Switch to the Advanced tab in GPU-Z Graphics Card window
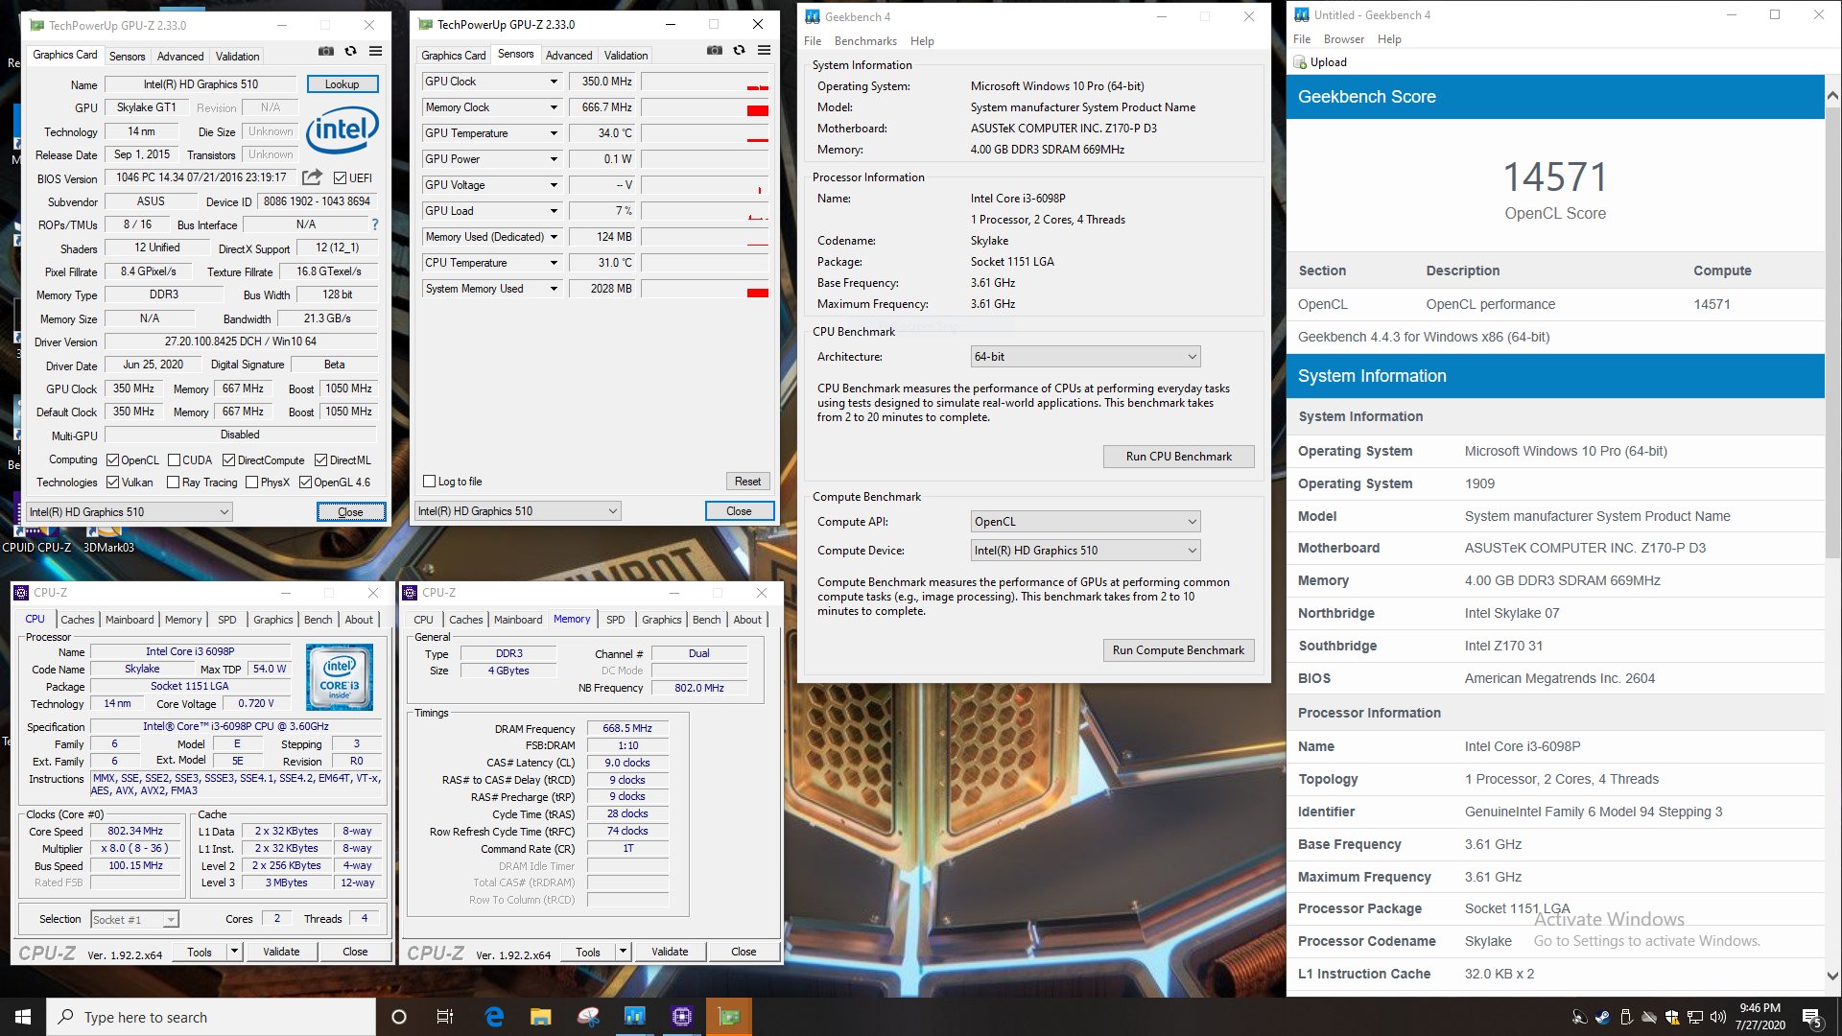 180,57
